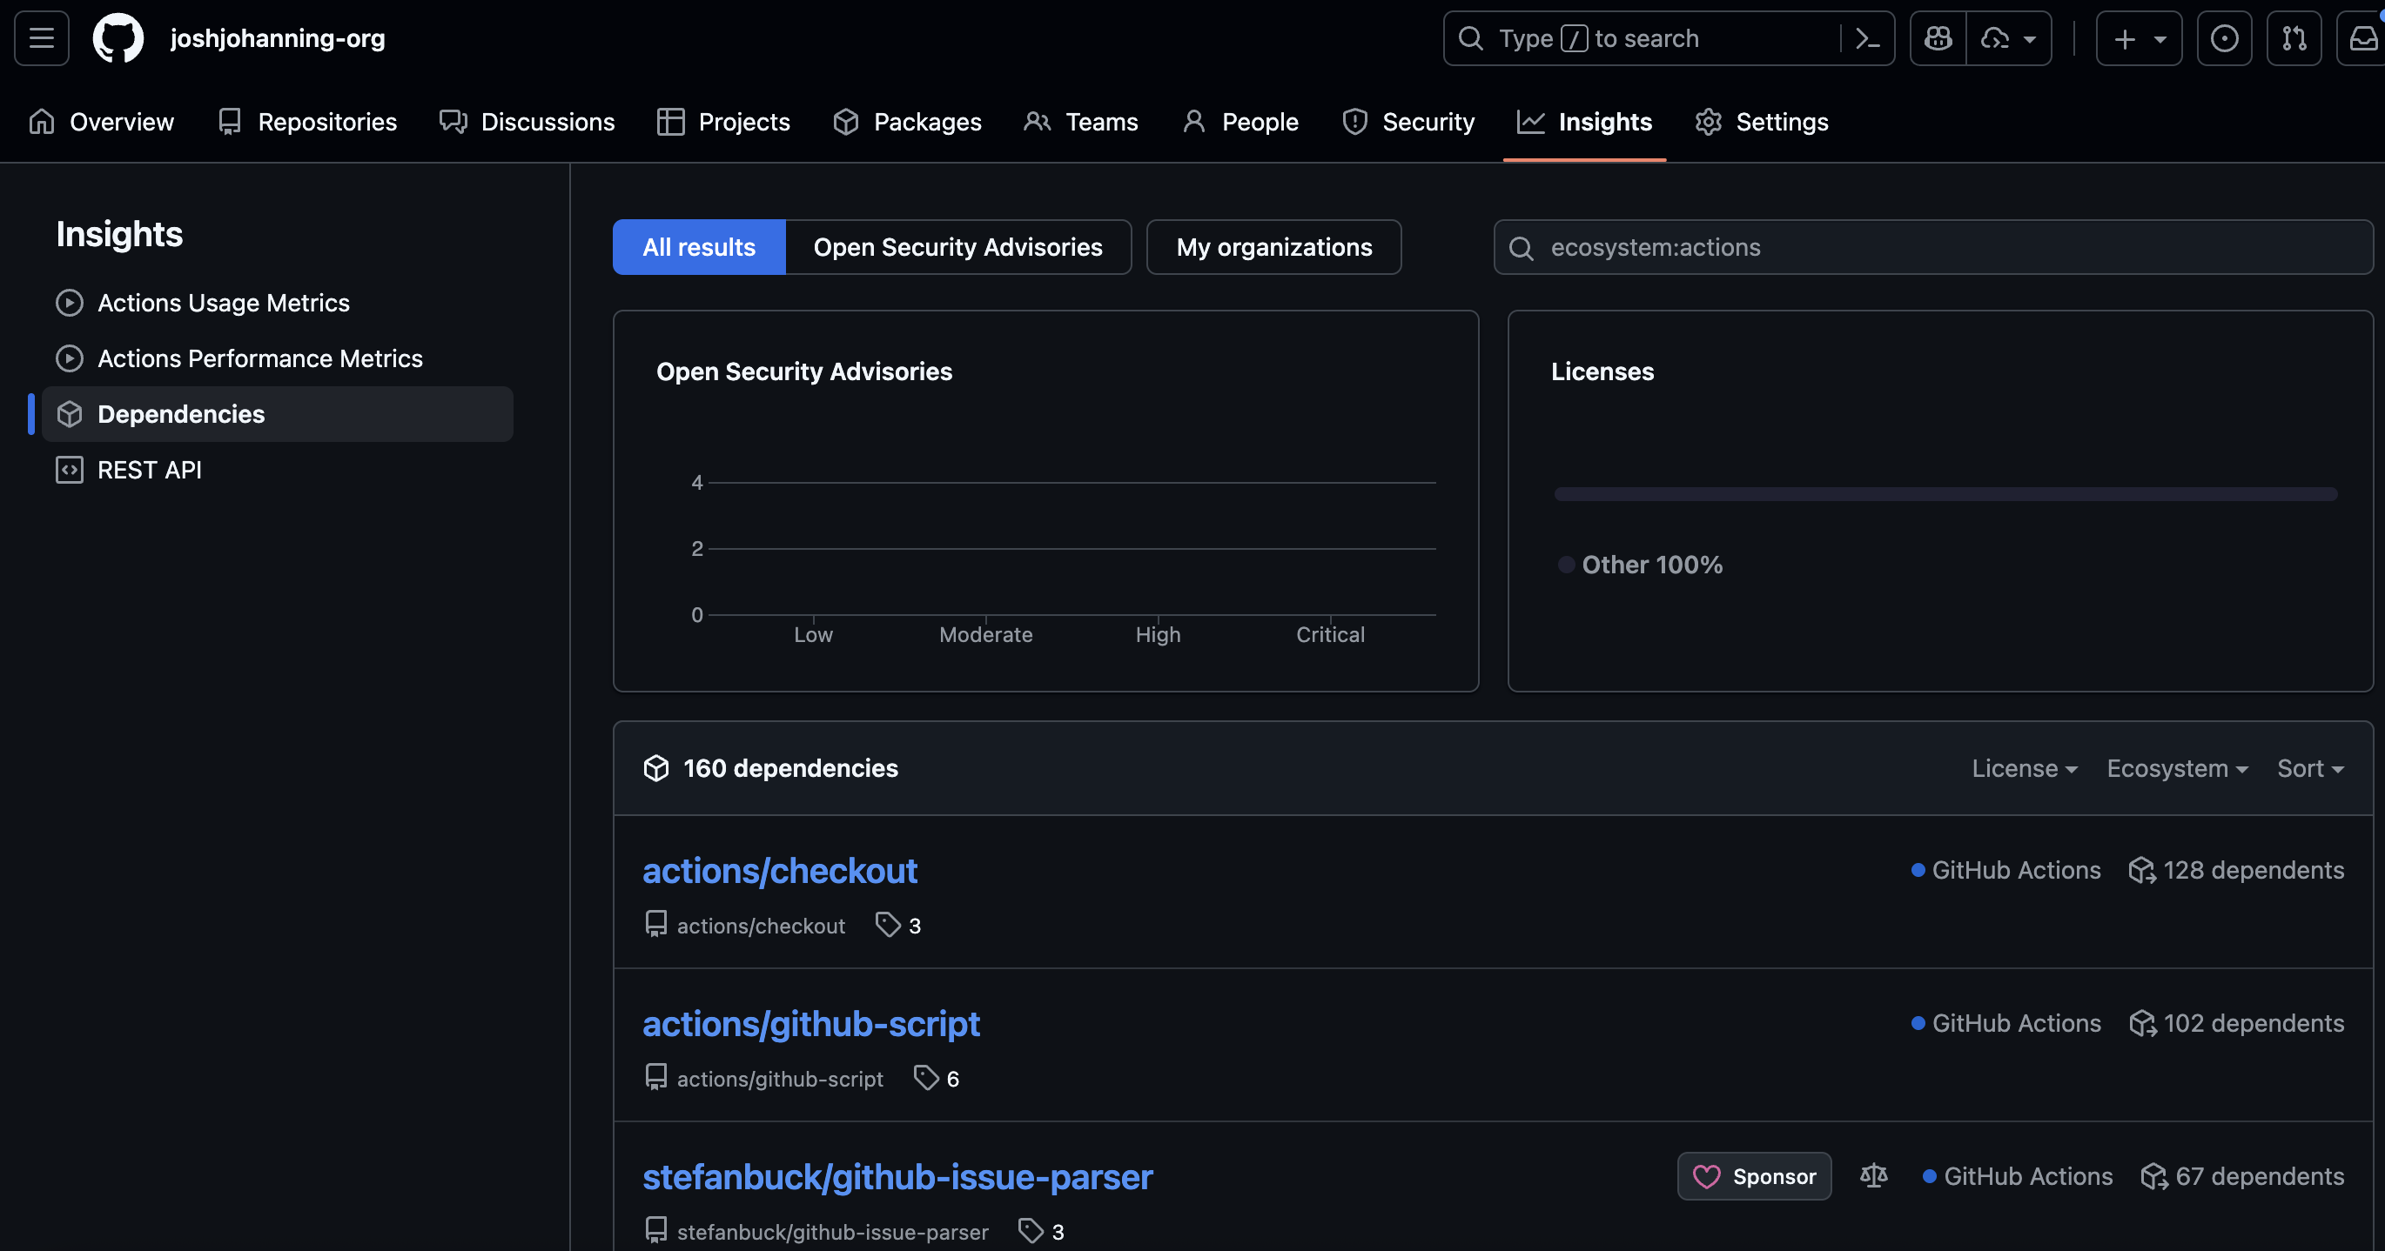Open Copilot chat icon
Image resolution: width=2385 pixels, height=1251 pixels.
coord(1938,38)
